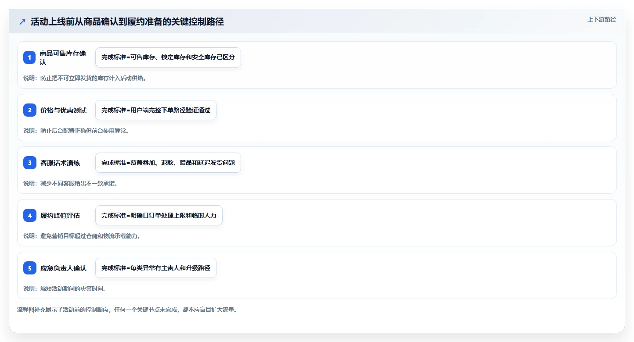Image resolution: width=634 pixels, height=342 pixels.
Task: Click the chip 完成标准=明确日订单处理上限和临时人力
Action: (159, 215)
